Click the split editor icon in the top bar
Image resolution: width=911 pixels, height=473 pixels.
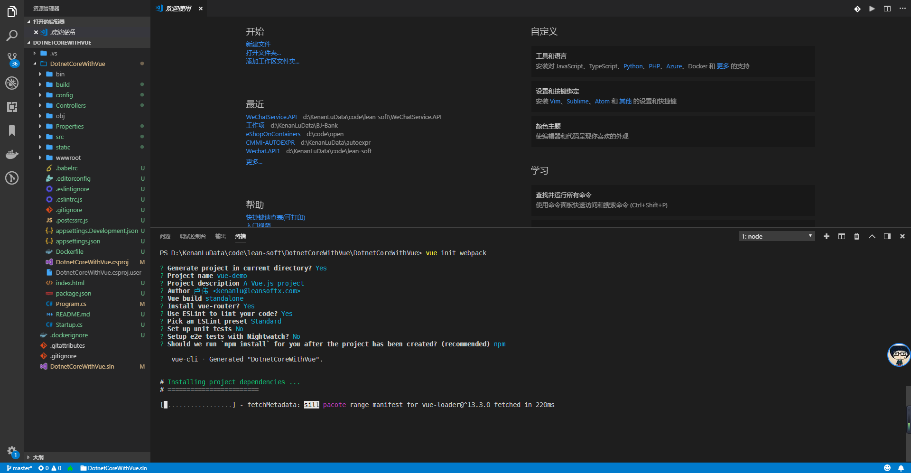click(x=887, y=9)
